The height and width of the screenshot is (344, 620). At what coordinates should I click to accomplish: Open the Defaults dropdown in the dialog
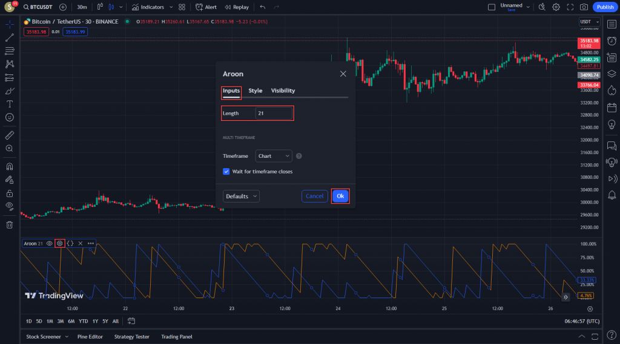point(241,196)
